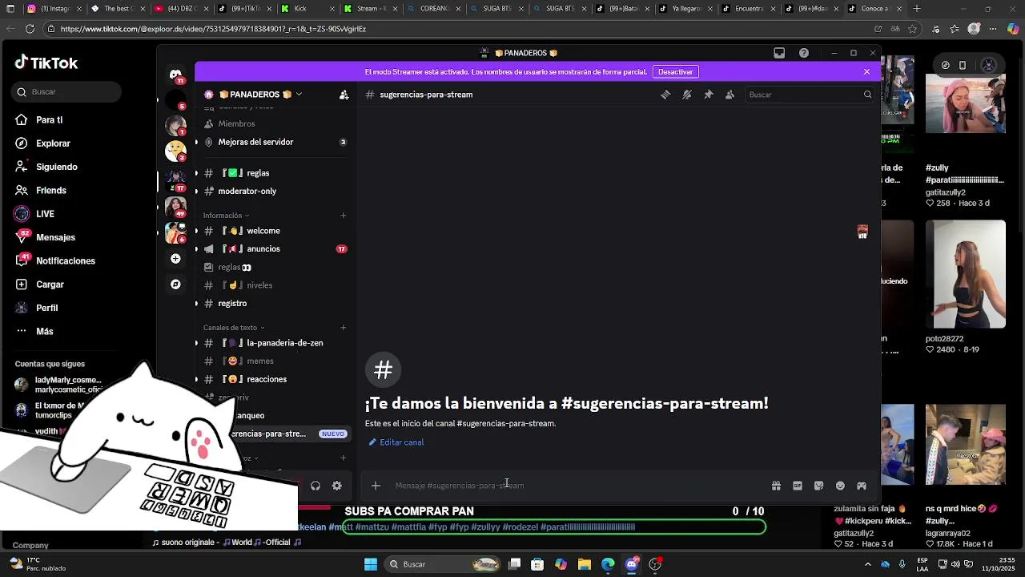
Task: Open Discord user settings gear icon
Action: pyautogui.click(x=336, y=486)
